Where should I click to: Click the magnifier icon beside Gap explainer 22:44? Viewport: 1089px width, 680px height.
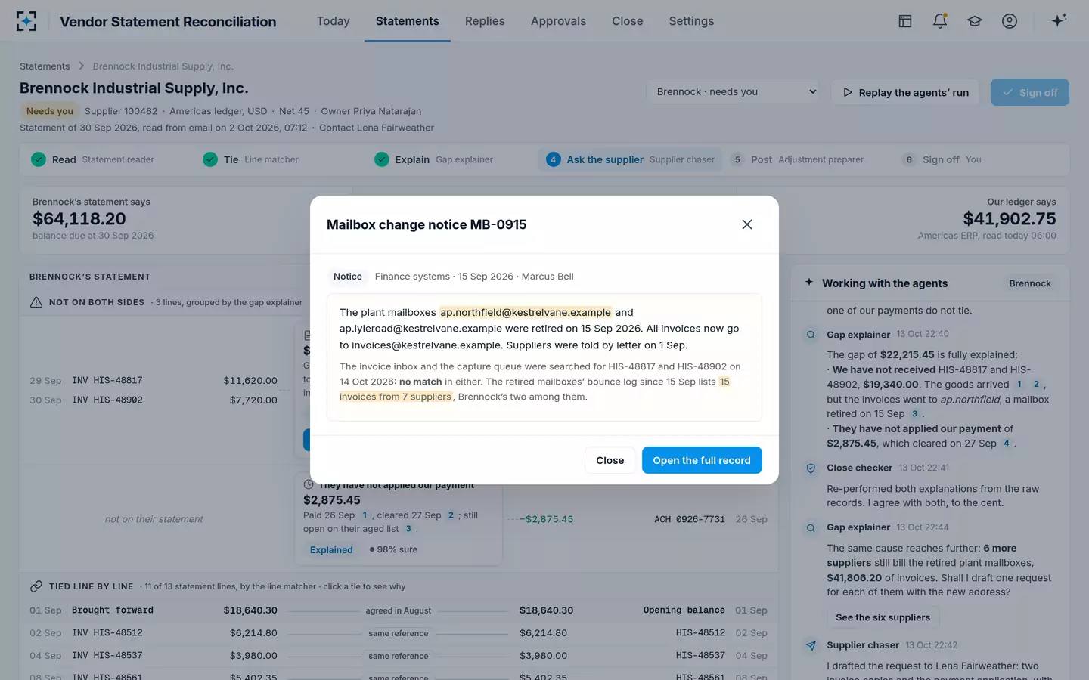[x=811, y=528]
